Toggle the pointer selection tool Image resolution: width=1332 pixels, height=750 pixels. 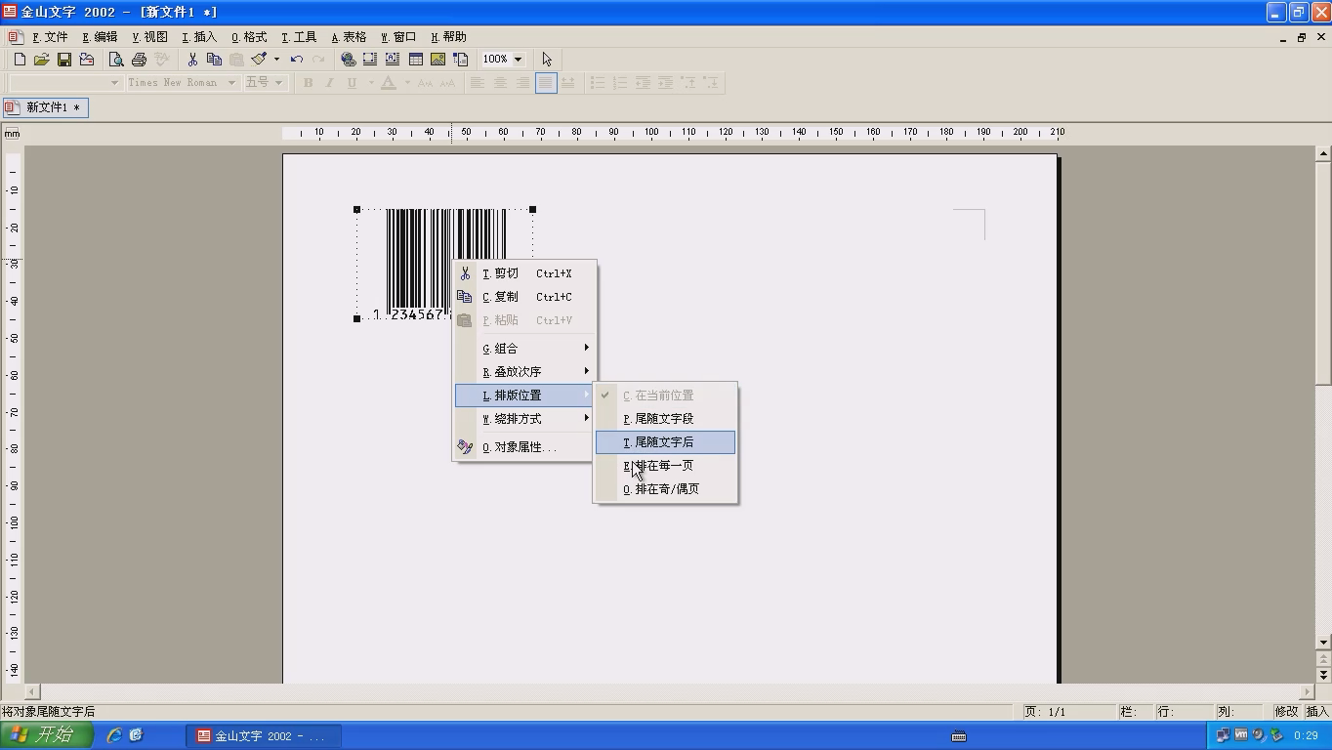[x=547, y=60]
